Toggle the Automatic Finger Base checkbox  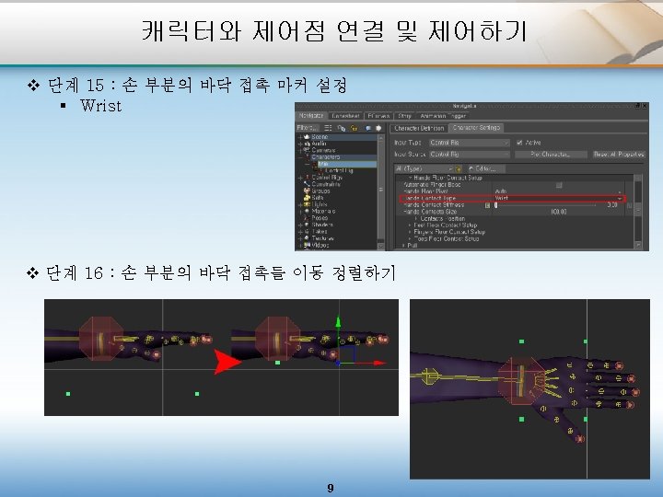point(559,185)
